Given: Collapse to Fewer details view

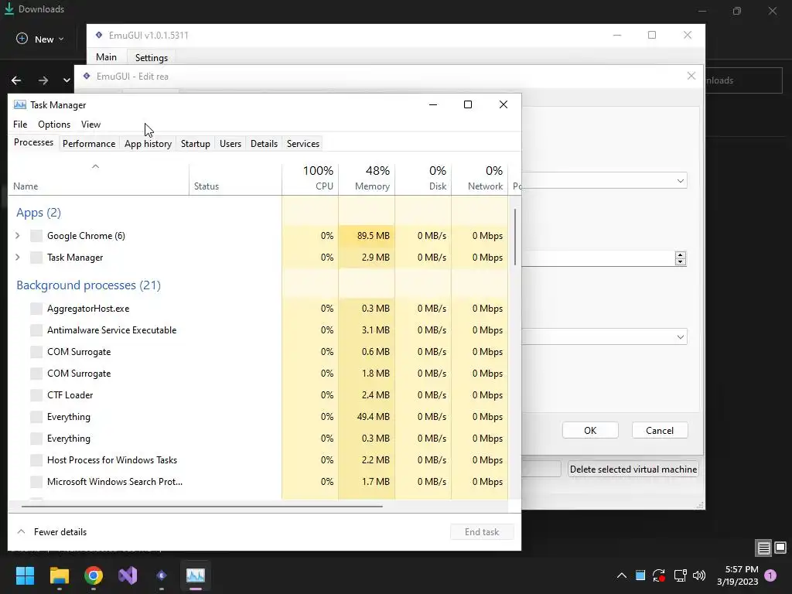Looking at the screenshot, I should coord(52,532).
